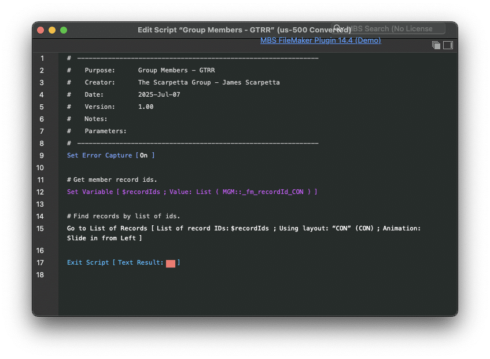The width and height of the screenshot is (490, 359).
Task: Click the MBS Search magnifier icon
Action: tap(337, 28)
